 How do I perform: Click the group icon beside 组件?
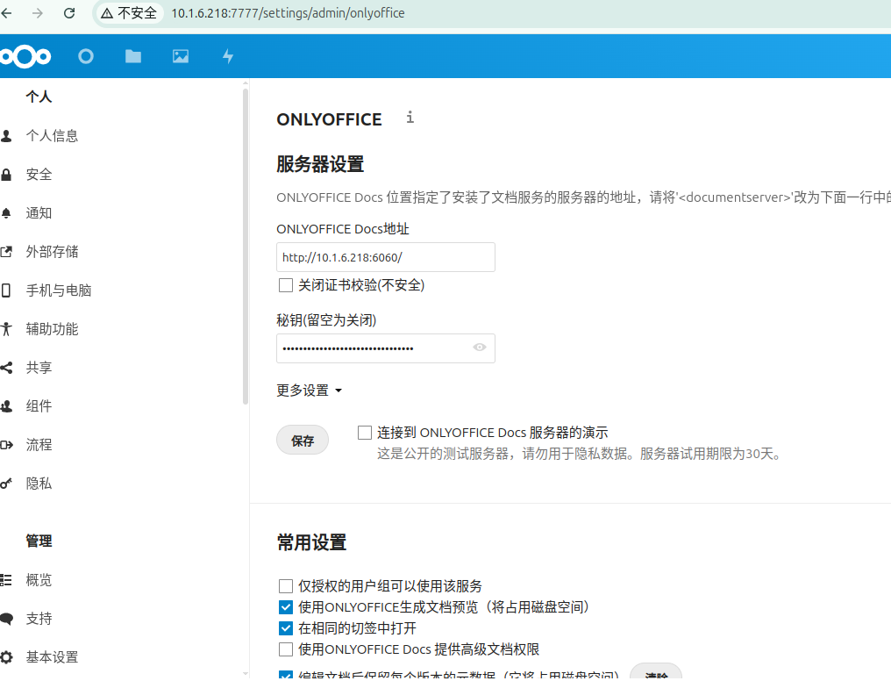(6, 406)
